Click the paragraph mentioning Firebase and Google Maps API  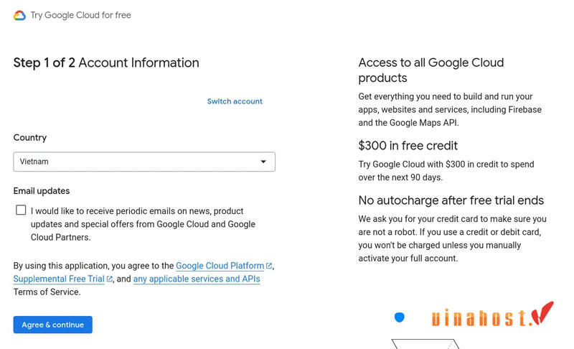(450, 109)
